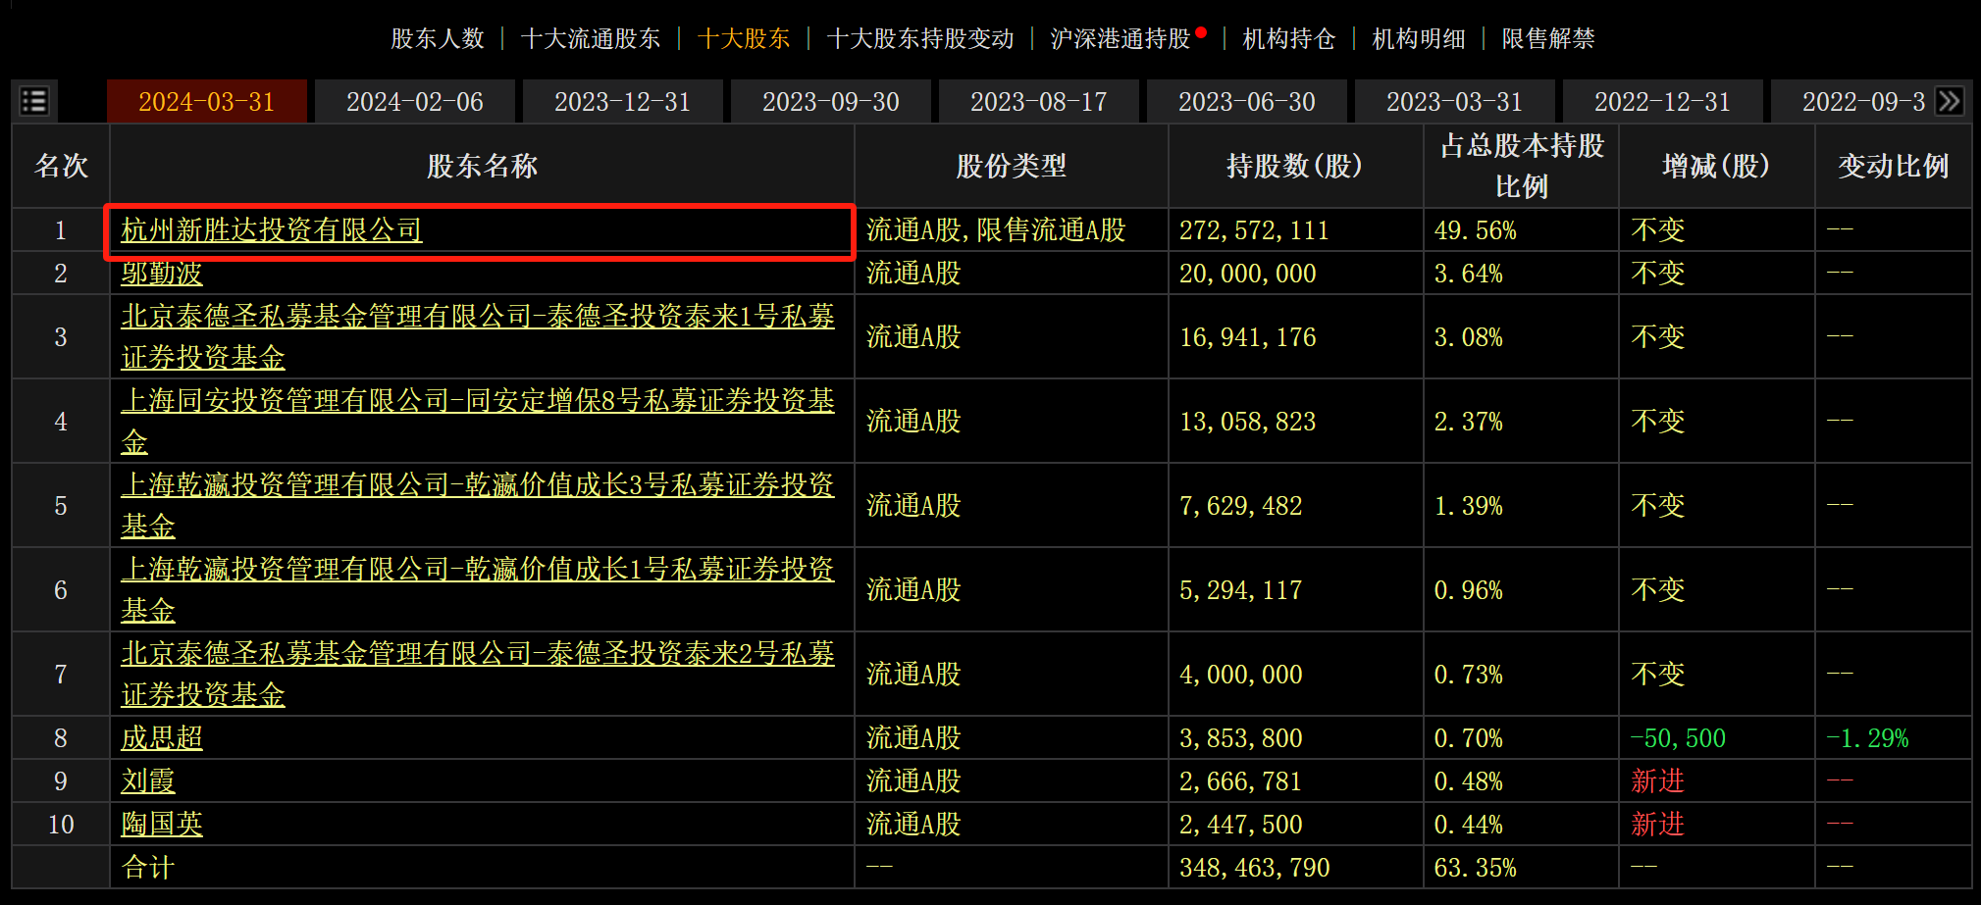Open 乾瀛价值成长3号私募 fund link
The height and width of the screenshot is (905, 1981).
[478, 505]
